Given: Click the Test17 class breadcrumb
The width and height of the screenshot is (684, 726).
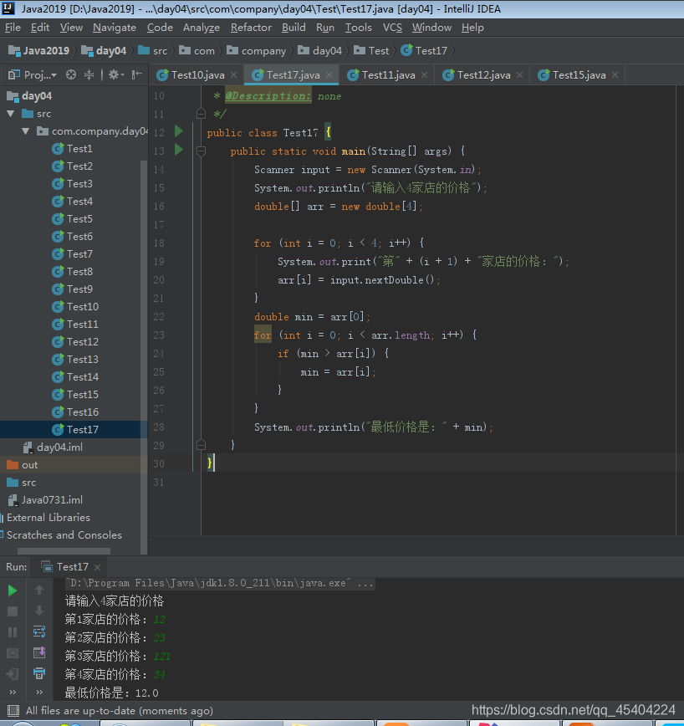Looking at the screenshot, I should tap(424, 50).
